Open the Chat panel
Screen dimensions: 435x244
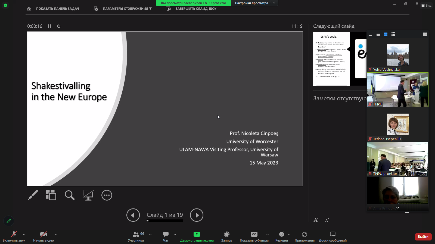pyautogui.click(x=166, y=236)
